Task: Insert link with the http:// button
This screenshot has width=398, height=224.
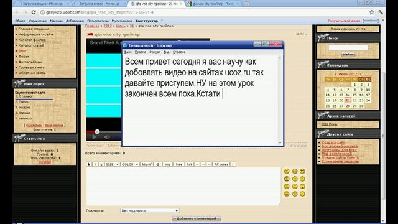Action: click(147, 164)
